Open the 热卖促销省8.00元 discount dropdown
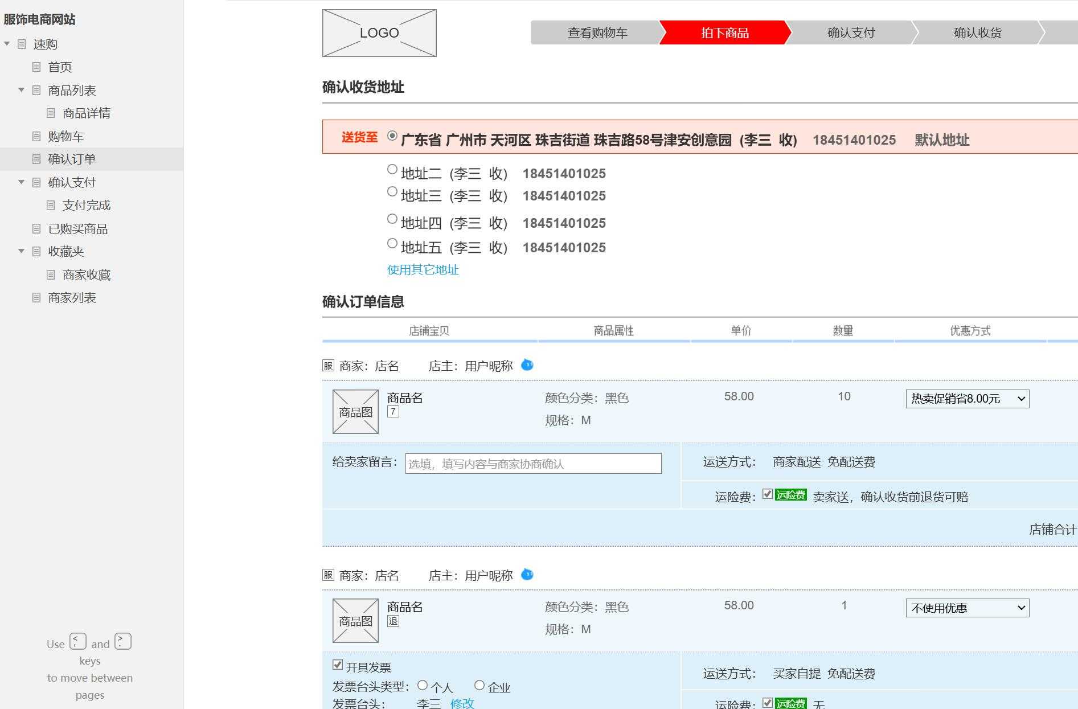 [x=967, y=399]
